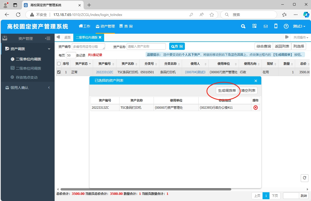Image resolution: width=311 pixels, height=201 pixels.
Task: Open the mail envelope icon
Action: pyautogui.click(x=266, y=26)
